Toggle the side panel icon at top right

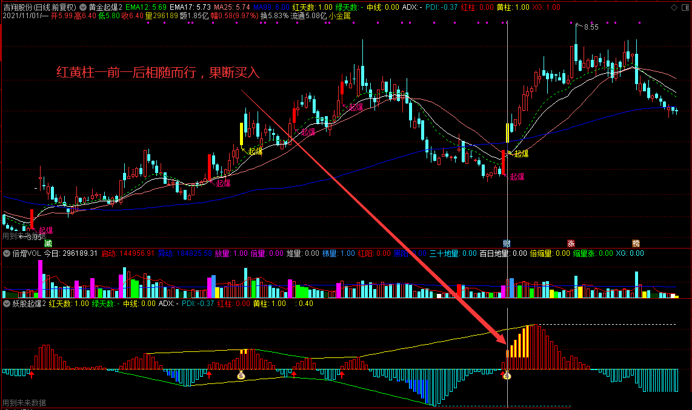(685, 7)
